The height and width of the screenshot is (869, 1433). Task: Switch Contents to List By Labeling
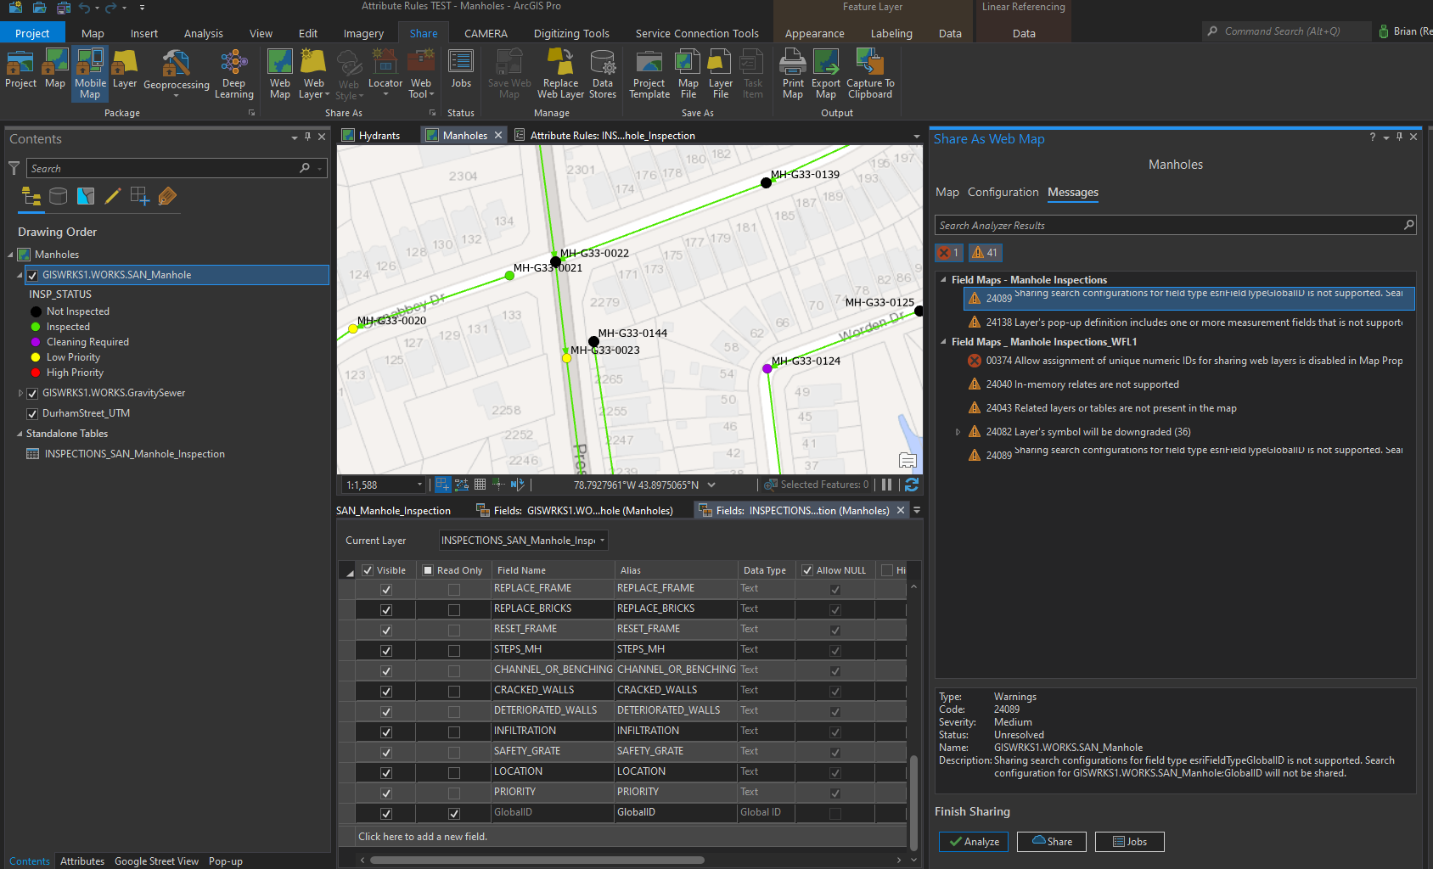tap(167, 197)
